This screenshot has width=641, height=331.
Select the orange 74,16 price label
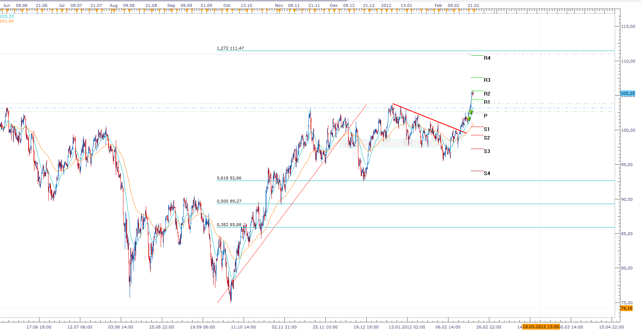(626, 308)
